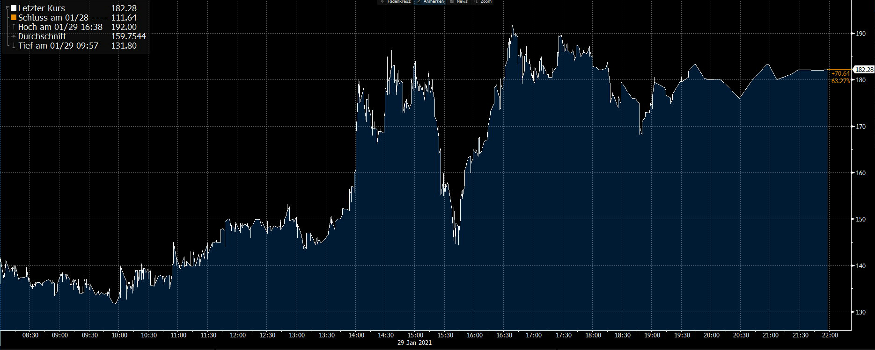Viewport: 875px width, 350px height.
Task: Select 'Tief am 01/29 09:57' legend row
Action: (59, 46)
